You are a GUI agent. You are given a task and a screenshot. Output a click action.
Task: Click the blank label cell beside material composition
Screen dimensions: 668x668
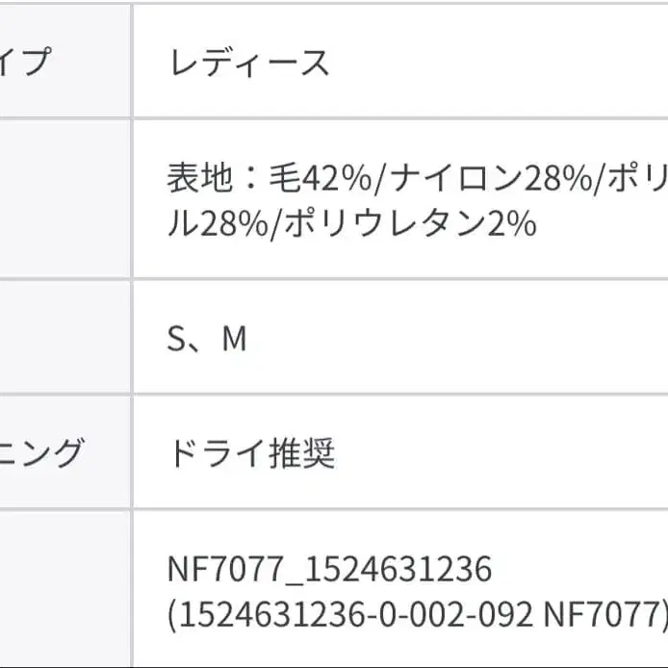(x=64, y=199)
